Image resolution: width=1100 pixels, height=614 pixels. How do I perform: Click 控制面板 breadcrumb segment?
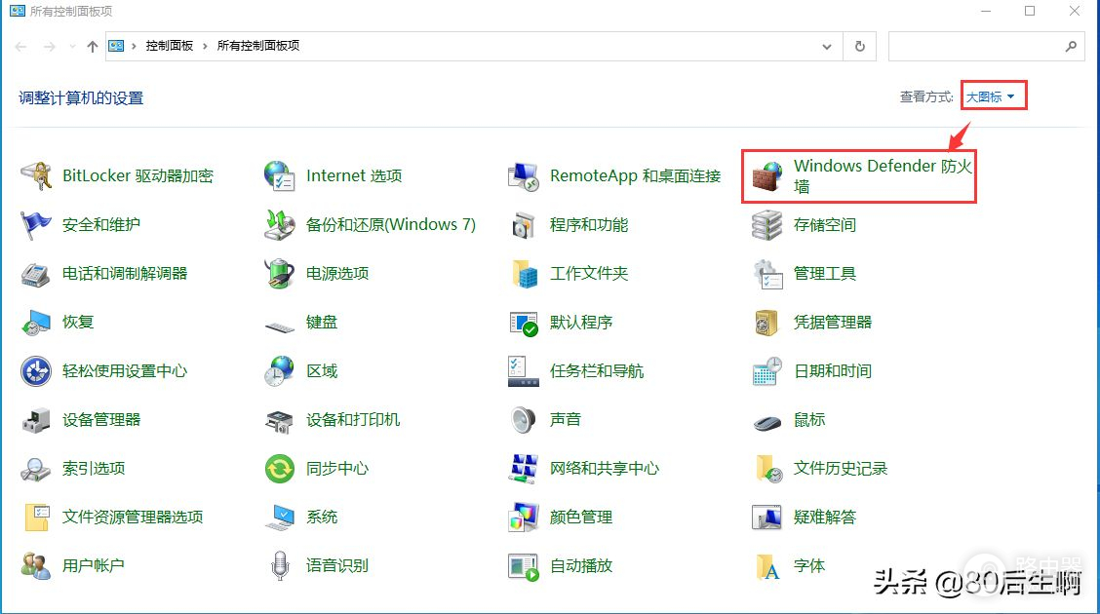(x=169, y=46)
